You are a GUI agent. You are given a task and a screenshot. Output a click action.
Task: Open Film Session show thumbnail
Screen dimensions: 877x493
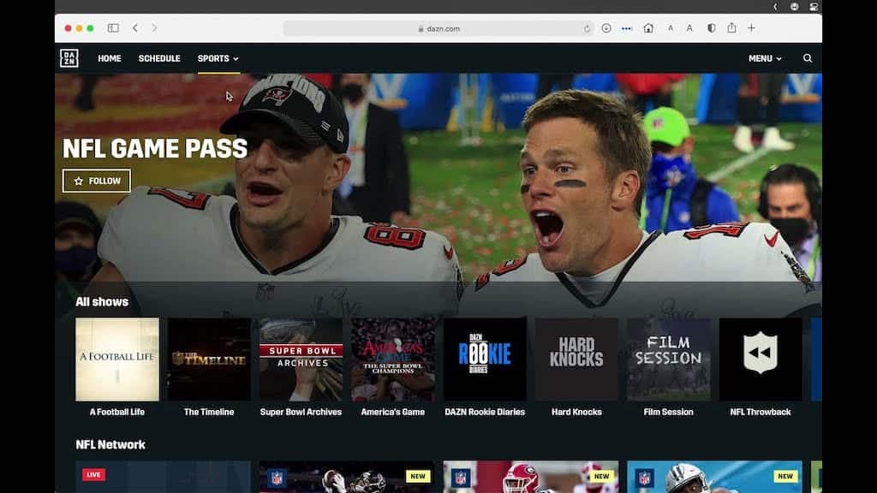[669, 359]
